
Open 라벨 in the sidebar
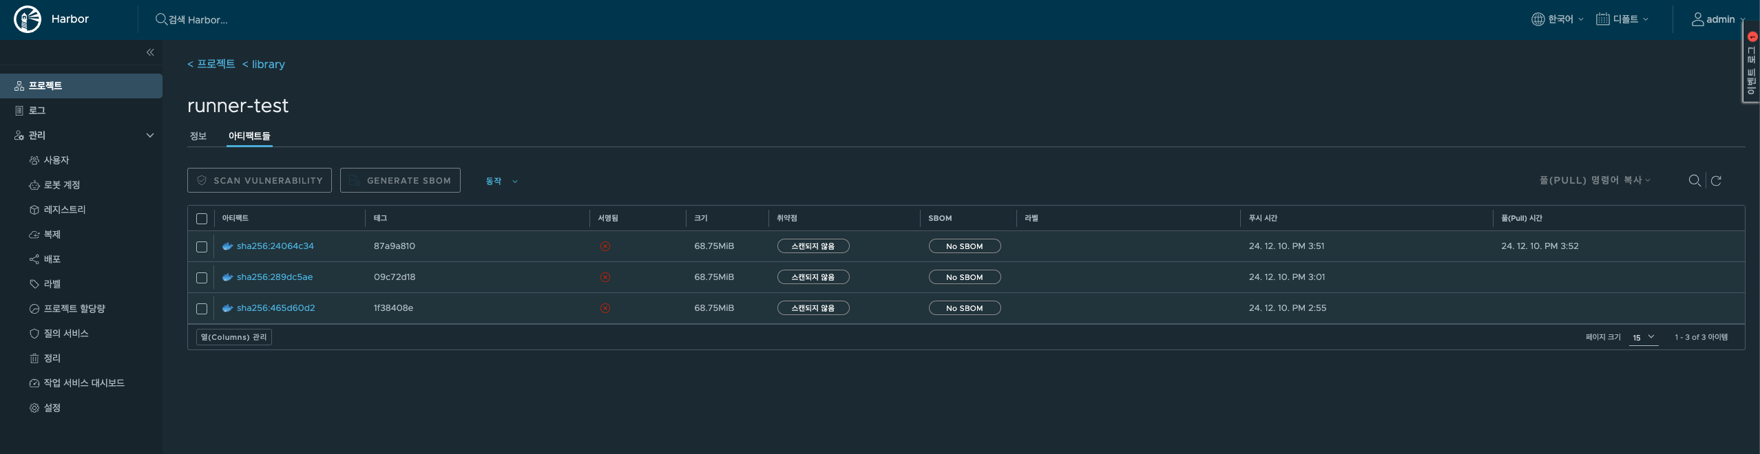point(81,284)
